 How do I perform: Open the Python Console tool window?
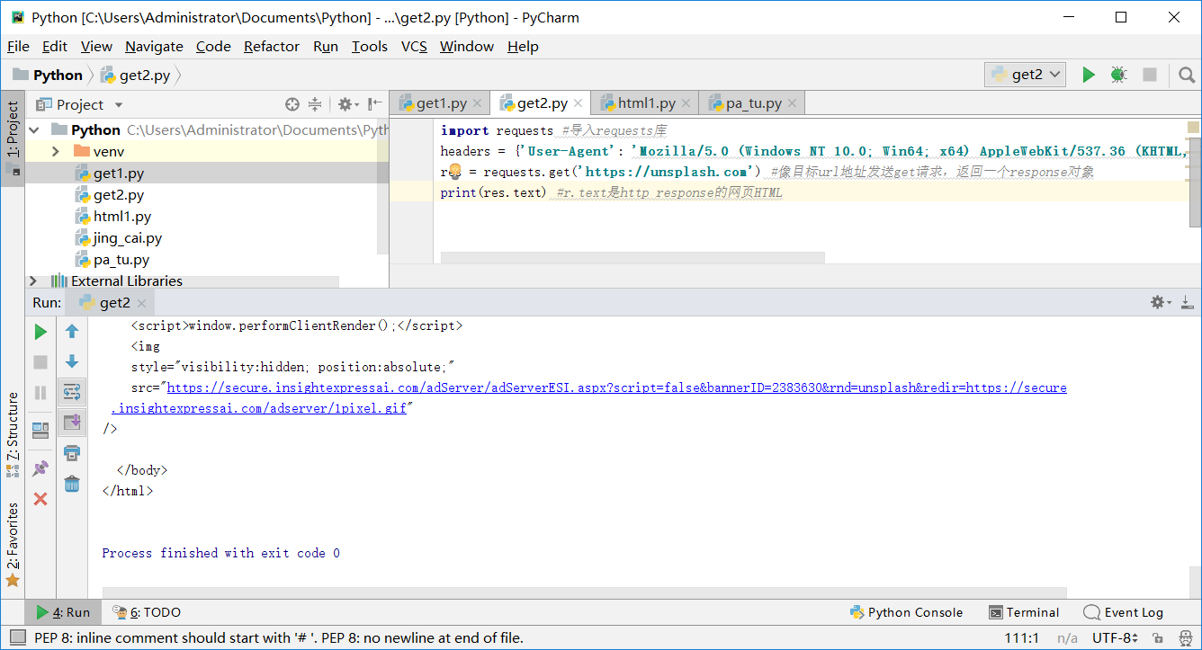(906, 612)
